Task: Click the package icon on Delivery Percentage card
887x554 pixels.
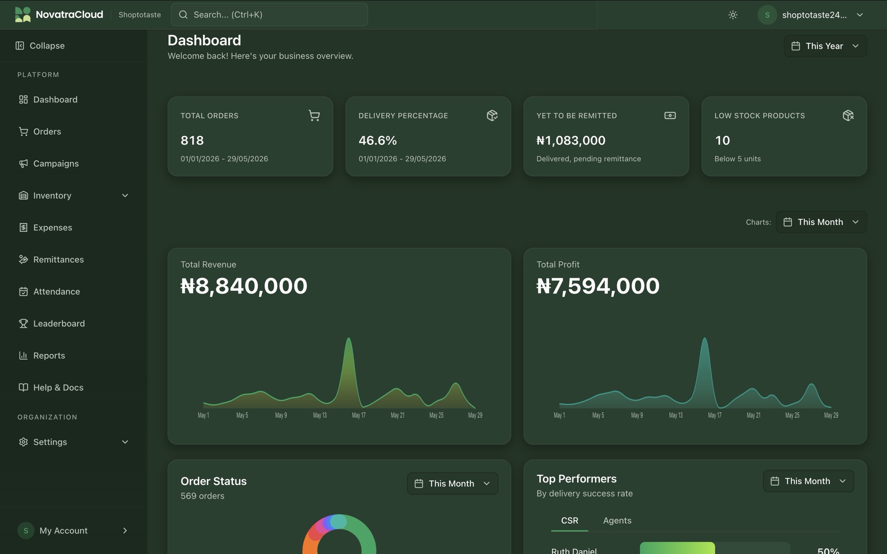Action: coord(492,115)
